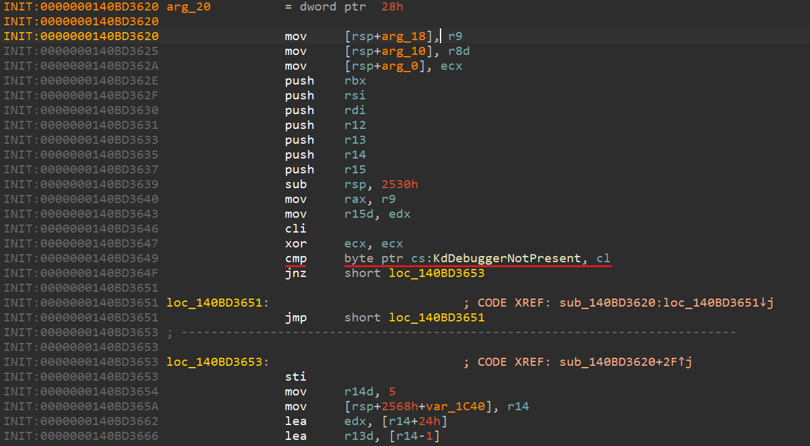The width and height of the screenshot is (810, 446).
Task: Click the KdDebuggerNotPresent symbol name
Action: tap(507, 258)
